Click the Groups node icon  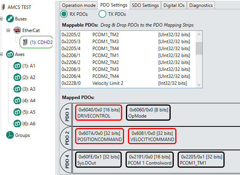click(x=10, y=135)
